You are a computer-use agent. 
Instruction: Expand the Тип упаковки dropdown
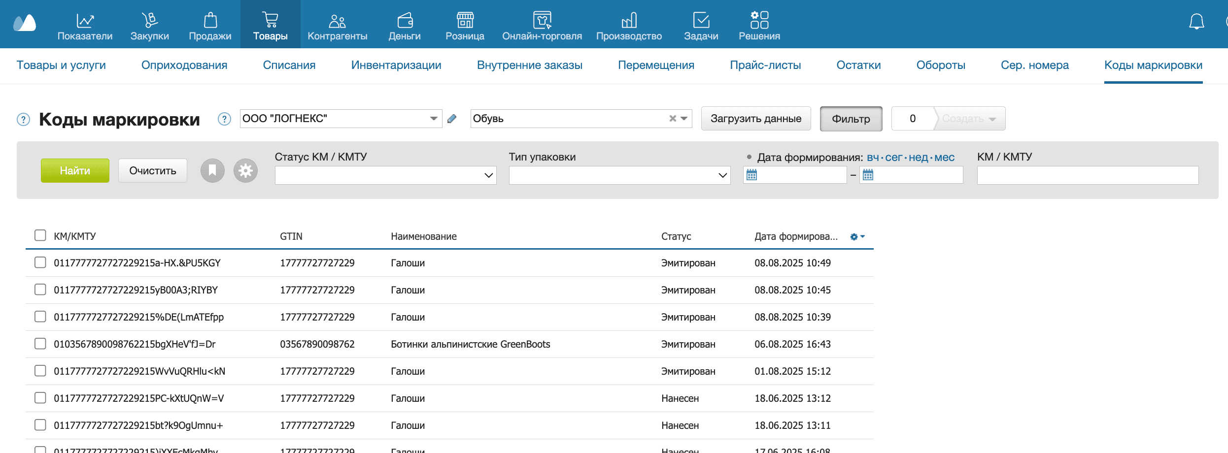coord(619,175)
